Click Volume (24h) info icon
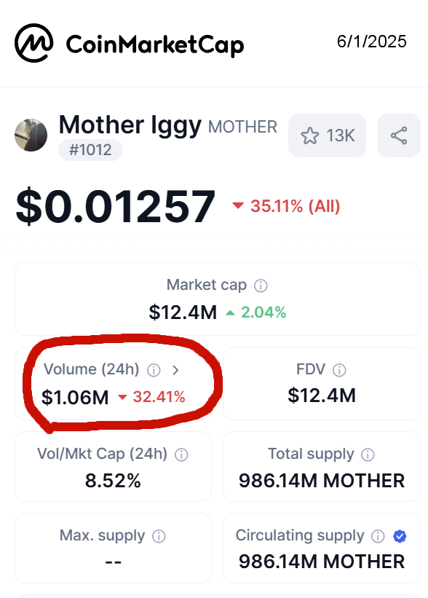Screen dimensions: 428x598 click(154, 370)
